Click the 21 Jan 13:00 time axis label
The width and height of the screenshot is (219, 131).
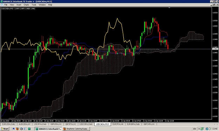pos(169,121)
